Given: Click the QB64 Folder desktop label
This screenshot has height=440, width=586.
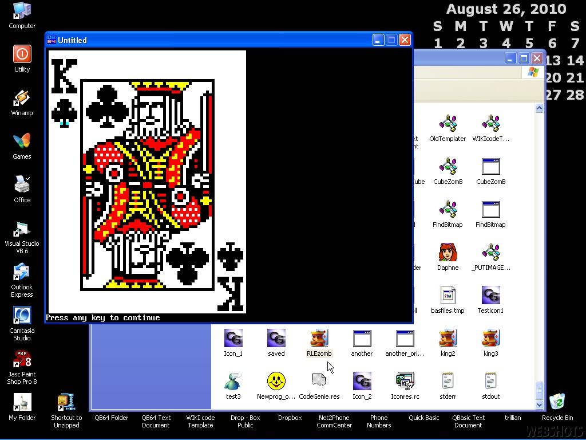Looking at the screenshot, I should click(112, 418).
